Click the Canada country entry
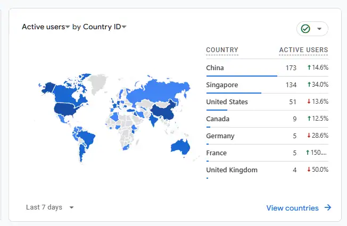This screenshot has height=226, width=347. point(217,119)
